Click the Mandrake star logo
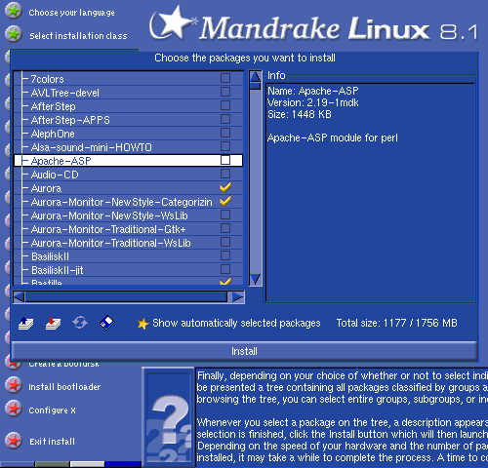 [x=173, y=22]
